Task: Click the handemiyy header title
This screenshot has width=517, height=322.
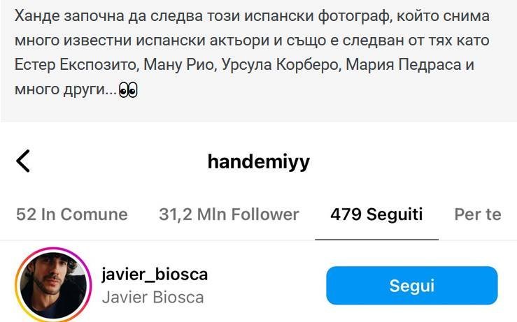Action: click(259, 161)
